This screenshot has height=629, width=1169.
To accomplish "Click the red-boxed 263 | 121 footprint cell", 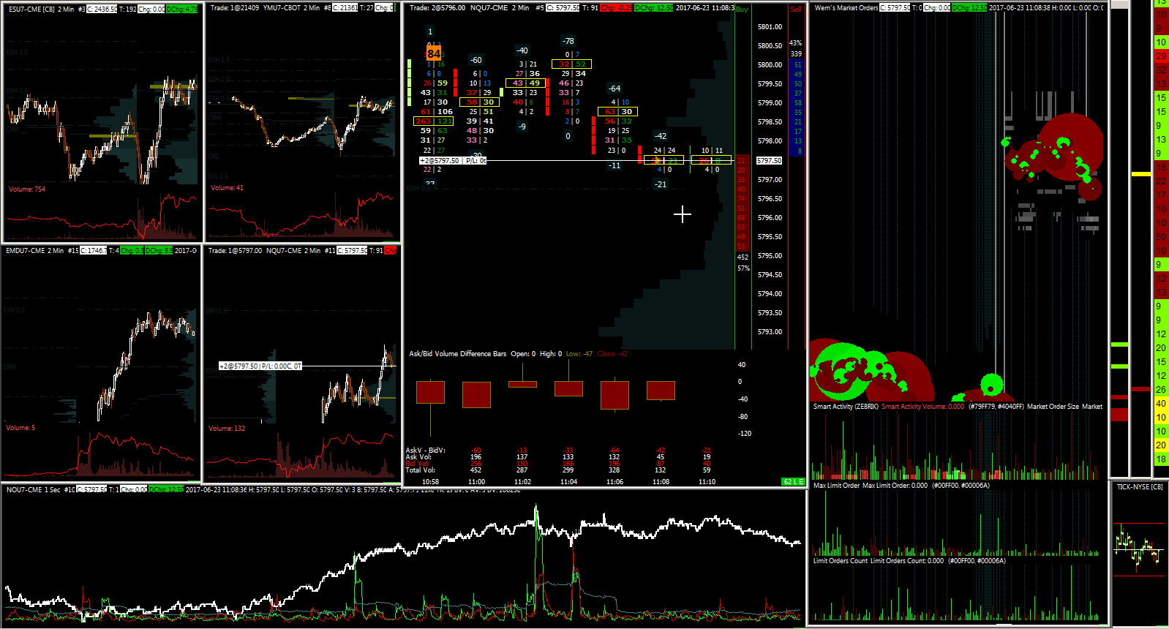I will (x=434, y=121).
